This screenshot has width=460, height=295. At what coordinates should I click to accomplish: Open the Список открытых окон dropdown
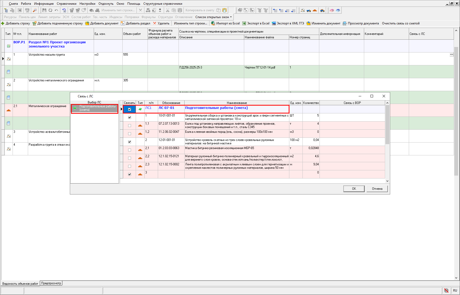(x=213, y=17)
